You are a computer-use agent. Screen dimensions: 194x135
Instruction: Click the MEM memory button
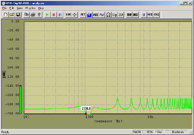pos(150,15)
